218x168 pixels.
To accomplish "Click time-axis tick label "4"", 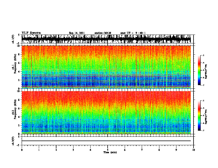I will click(x=90, y=150).
